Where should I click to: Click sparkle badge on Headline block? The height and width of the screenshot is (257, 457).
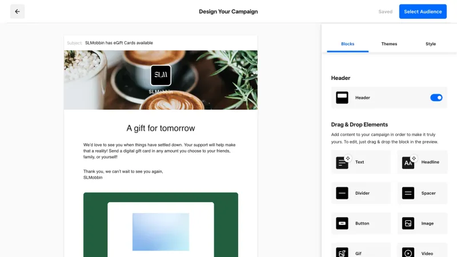414,158
